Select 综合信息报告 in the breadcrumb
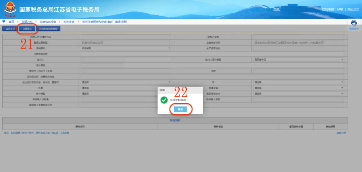The height and width of the screenshot is (172, 362). [x=48, y=22]
